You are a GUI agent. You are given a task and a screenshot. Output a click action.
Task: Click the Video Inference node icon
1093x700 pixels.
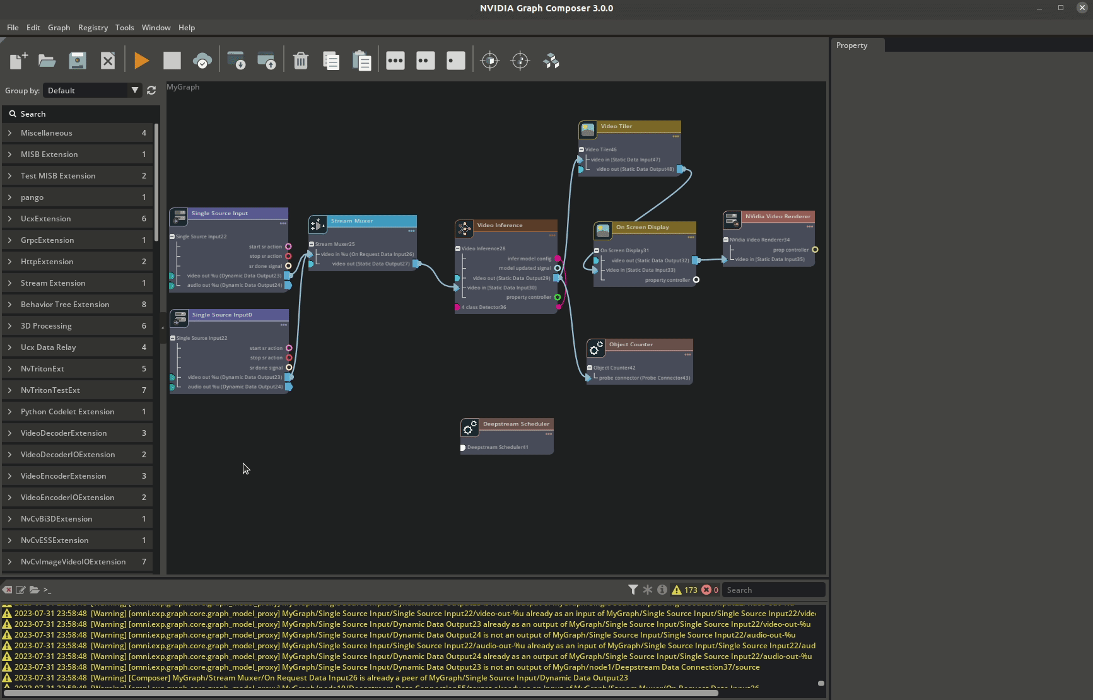(464, 228)
